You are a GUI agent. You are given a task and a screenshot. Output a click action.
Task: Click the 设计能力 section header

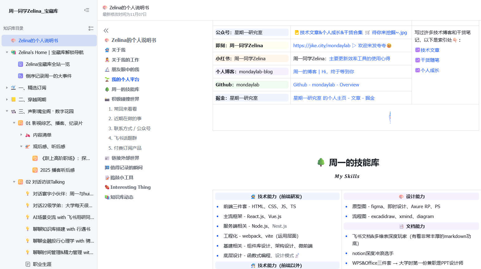411,197
